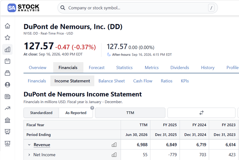Image resolution: width=239 pixels, height=160 pixels.
Task: Open the bank building icon in sidebar
Action: click(7, 120)
